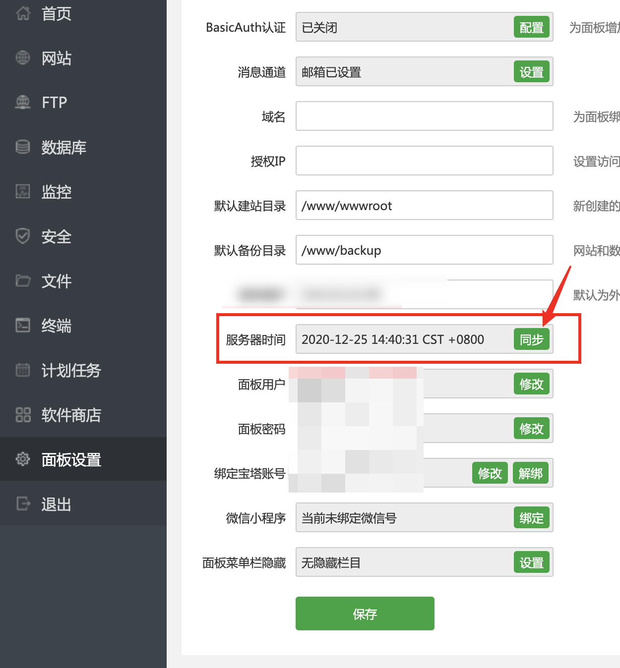
Task: Open the 网站 menu item
Action: [x=83, y=58]
